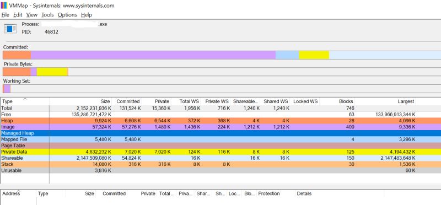The image size is (441, 205).
Task: Select the Free memory row
Action: pos(220,115)
